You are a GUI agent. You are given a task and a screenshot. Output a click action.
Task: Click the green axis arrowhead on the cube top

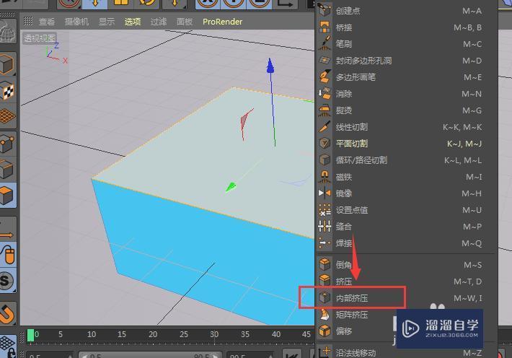231,187
